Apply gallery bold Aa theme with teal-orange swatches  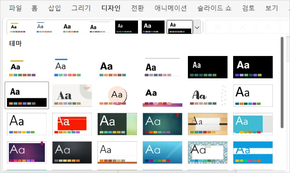117,67
